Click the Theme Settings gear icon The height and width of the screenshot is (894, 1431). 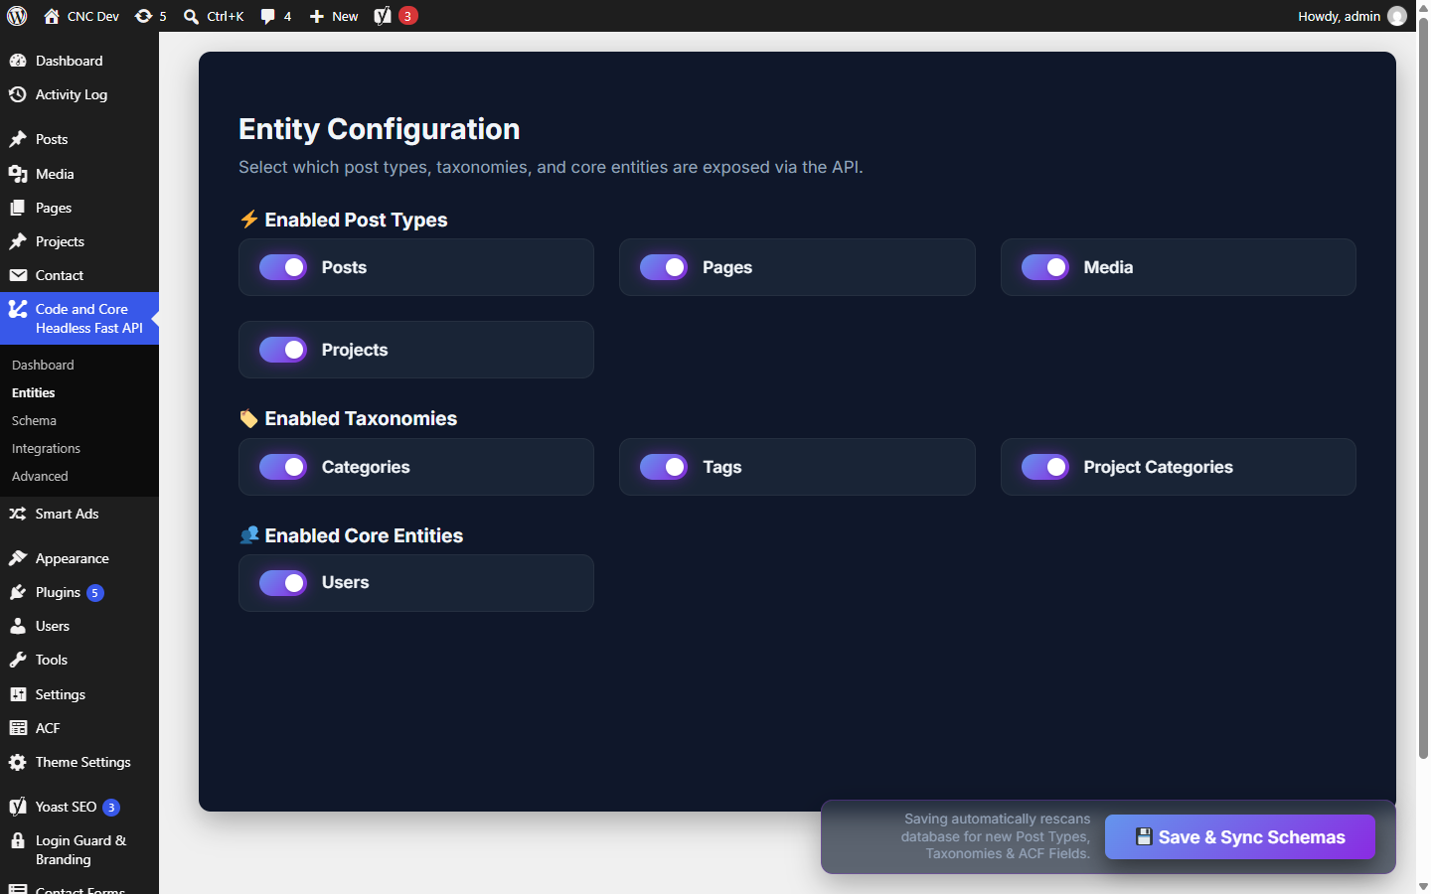pyautogui.click(x=18, y=762)
